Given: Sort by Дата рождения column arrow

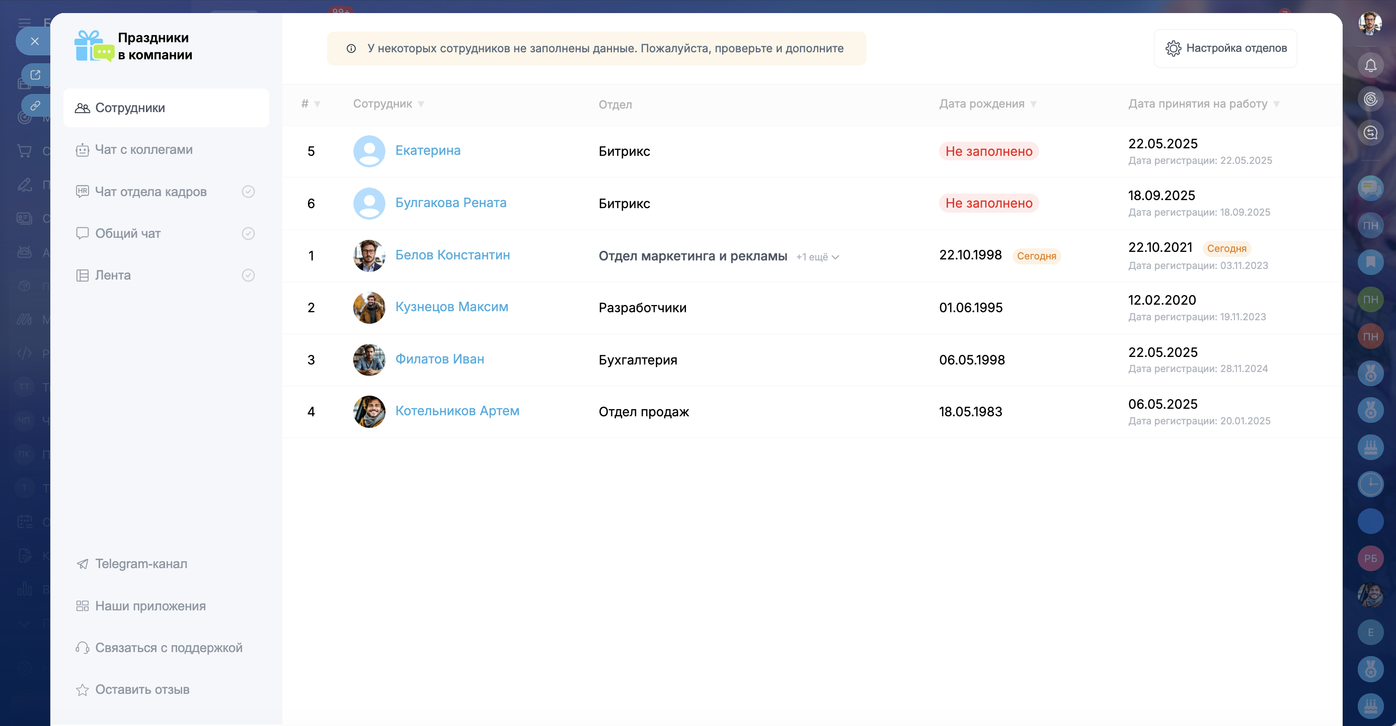Looking at the screenshot, I should [1034, 104].
